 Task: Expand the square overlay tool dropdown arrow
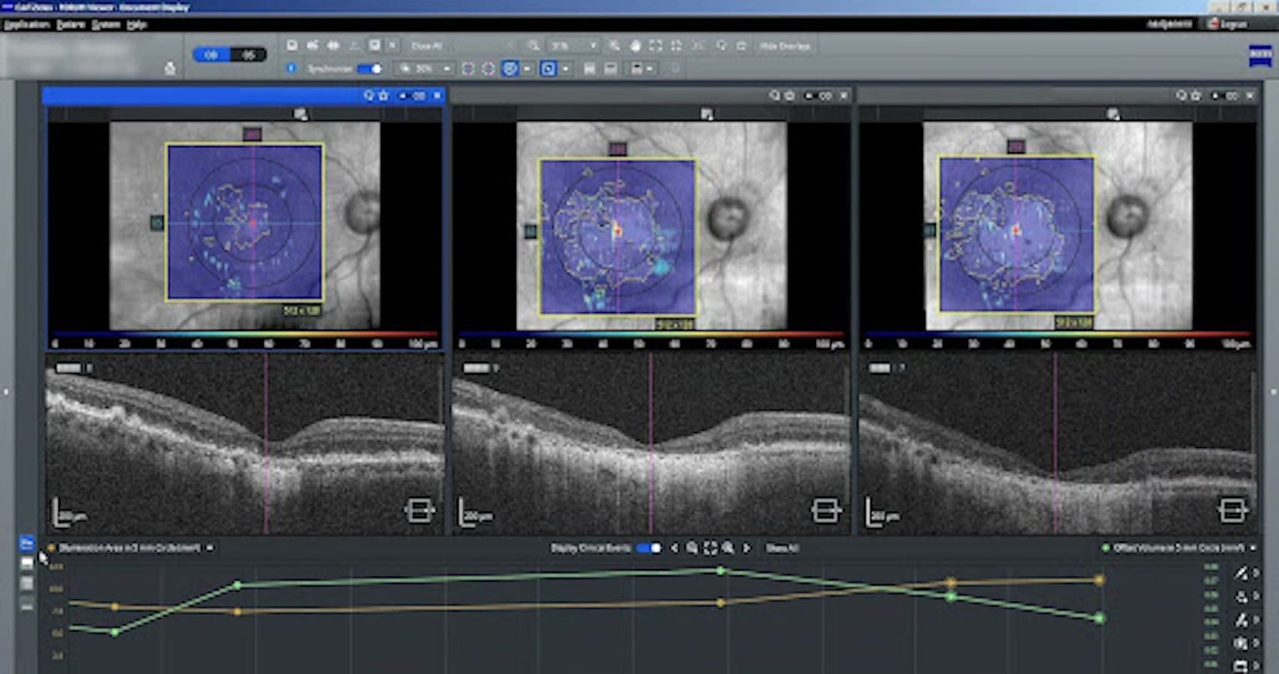coord(566,69)
